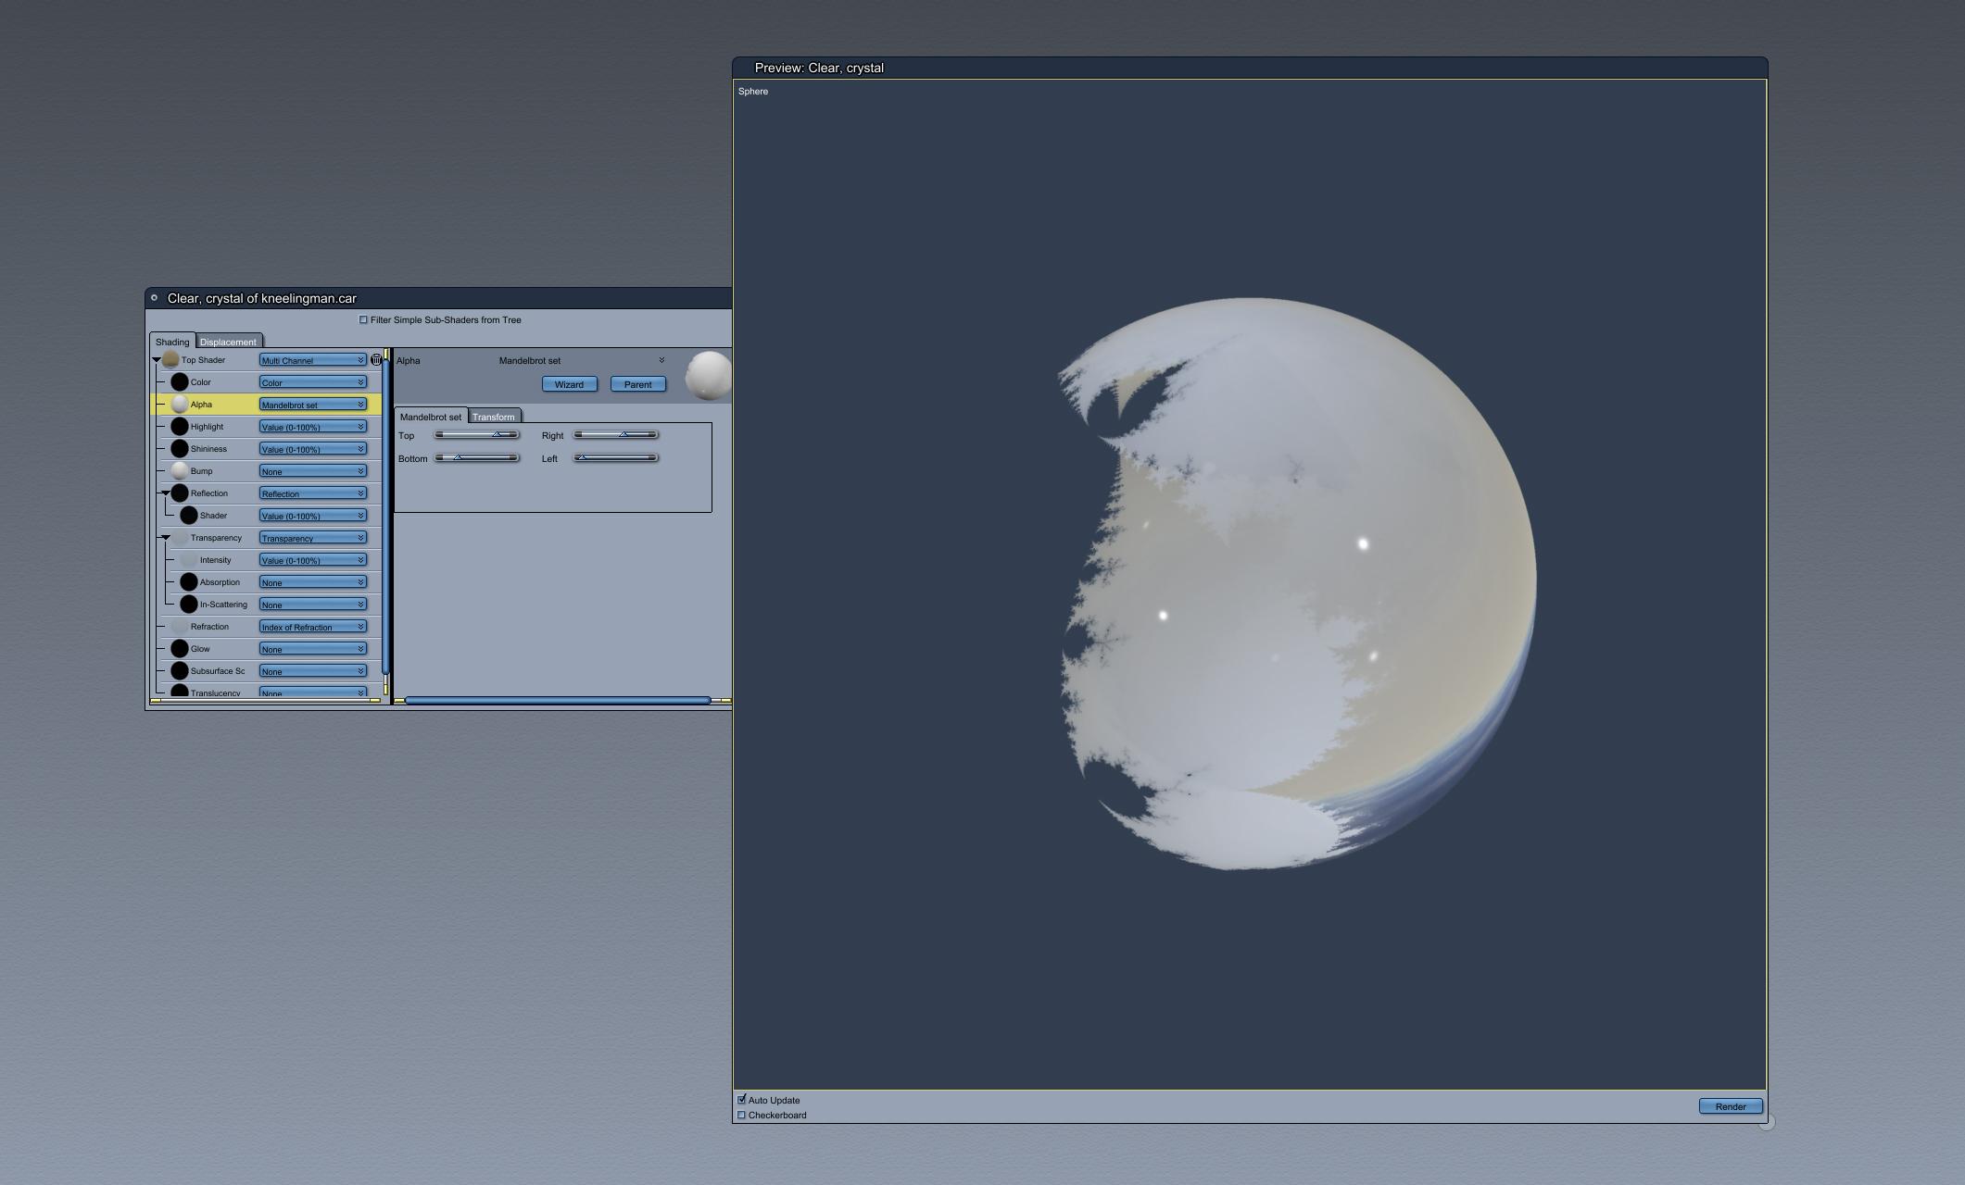The width and height of the screenshot is (1965, 1185).
Task: Click the white Bump channel sphere icon
Action: pyautogui.click(x=180, y=471)
